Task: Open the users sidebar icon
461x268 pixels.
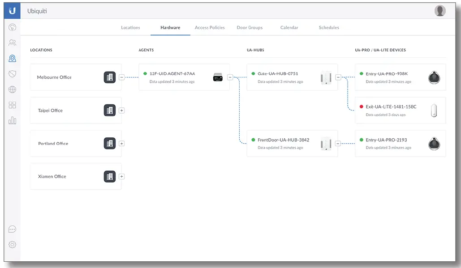Action: (12, 43)
